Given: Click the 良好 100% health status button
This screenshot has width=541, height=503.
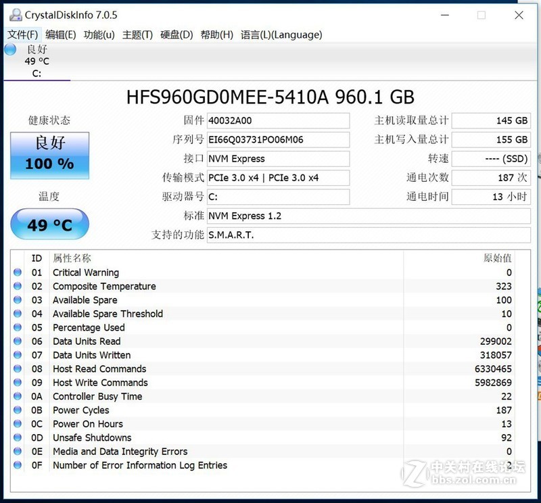Looking at the screenshot, I should click(49, 155).
